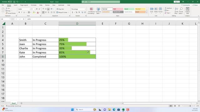Toggle Italic formatting
200x112 pixels.
click(x=22, y=12)
